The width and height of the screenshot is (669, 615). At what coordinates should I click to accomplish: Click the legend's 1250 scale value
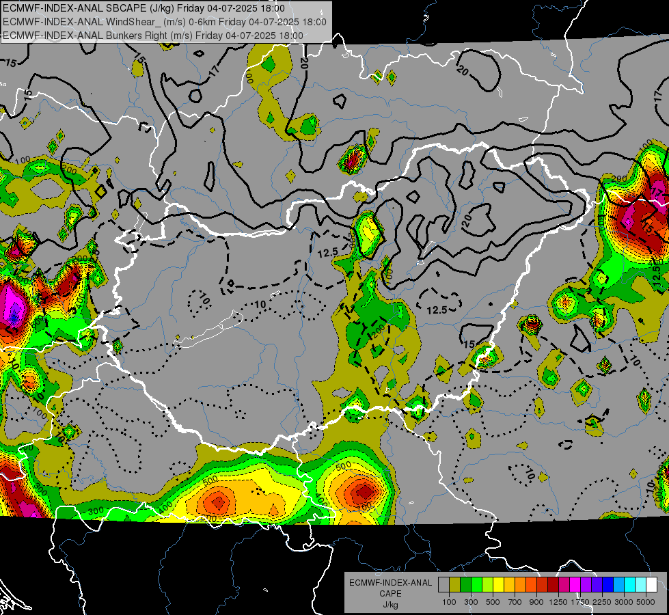[558, 602]
